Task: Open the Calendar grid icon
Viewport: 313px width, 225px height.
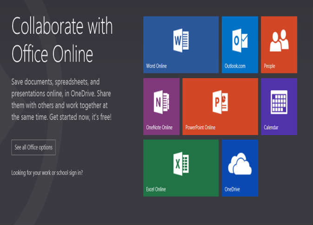Action: click(279, 102)
